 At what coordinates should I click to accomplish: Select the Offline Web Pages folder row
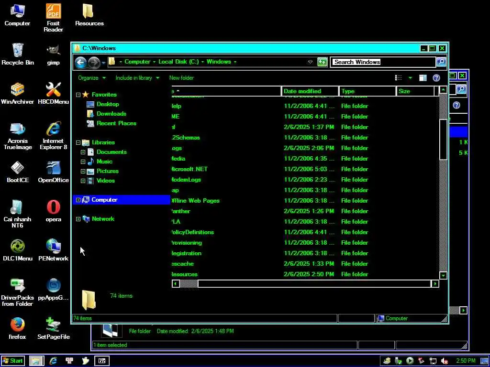pos(305,201)
